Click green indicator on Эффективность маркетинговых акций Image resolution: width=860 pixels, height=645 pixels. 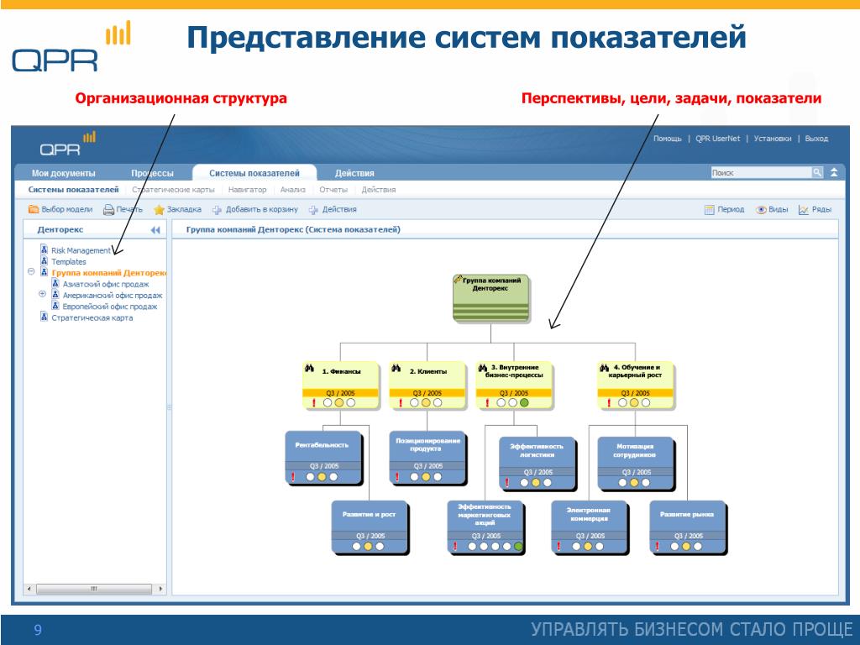pyautogui.click(x=518, y=546)
